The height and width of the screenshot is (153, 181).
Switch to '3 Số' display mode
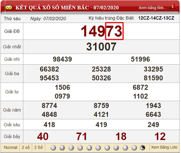pyautogui.click(x=38, y=147)
